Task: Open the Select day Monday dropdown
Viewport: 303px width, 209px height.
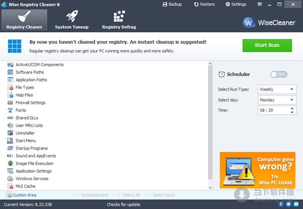Action: [277, 100]
